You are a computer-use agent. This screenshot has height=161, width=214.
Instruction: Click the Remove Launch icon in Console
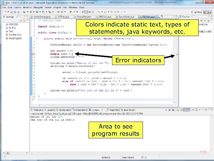pos(169,110)
